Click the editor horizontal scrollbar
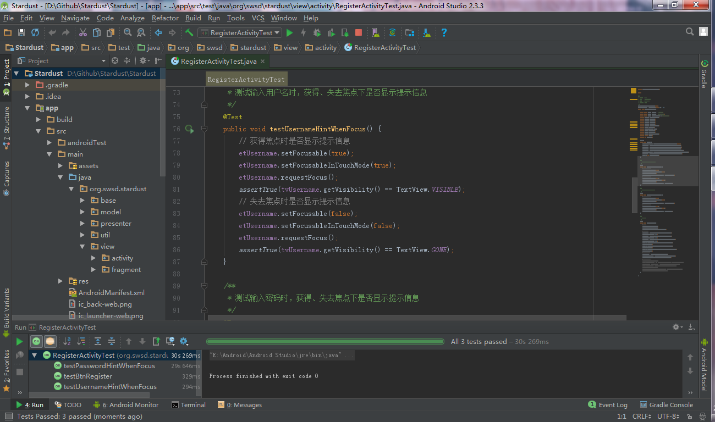715x422 pixels. click(417, 318)
